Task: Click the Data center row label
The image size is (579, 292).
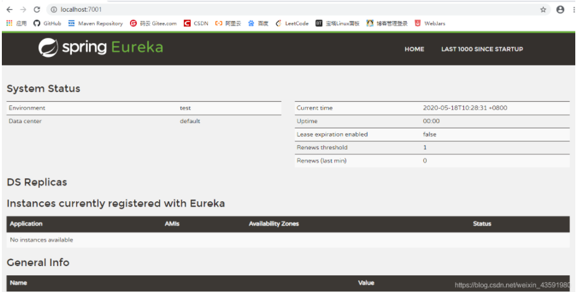Action: (25, 121)
